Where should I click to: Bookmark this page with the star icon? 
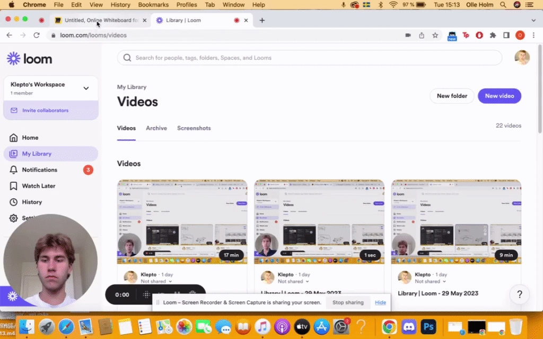(x=435, y=35)
